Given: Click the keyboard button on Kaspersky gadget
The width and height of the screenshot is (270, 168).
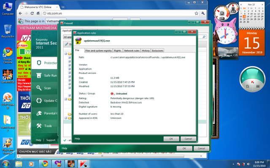Looking at the screenshot, I should [258, 87].
